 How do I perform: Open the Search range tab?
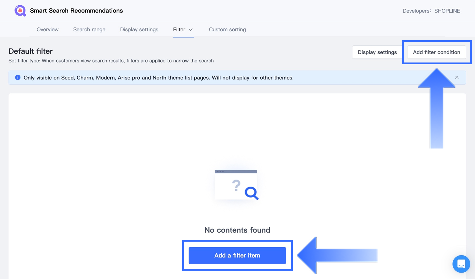point(89,30)
